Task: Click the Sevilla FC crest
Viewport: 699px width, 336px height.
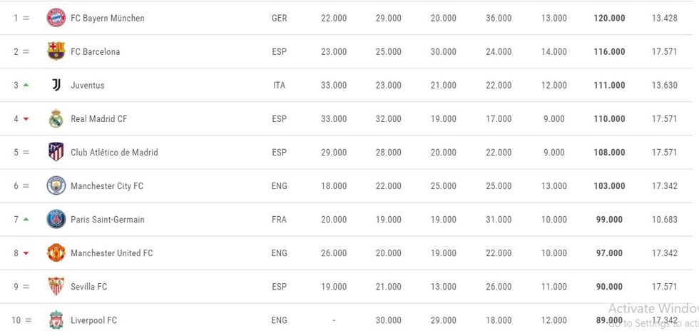Action: (56, 286)
